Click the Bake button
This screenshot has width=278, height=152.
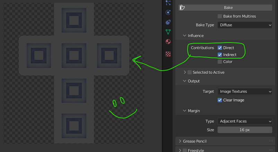[x=225, y=8]
